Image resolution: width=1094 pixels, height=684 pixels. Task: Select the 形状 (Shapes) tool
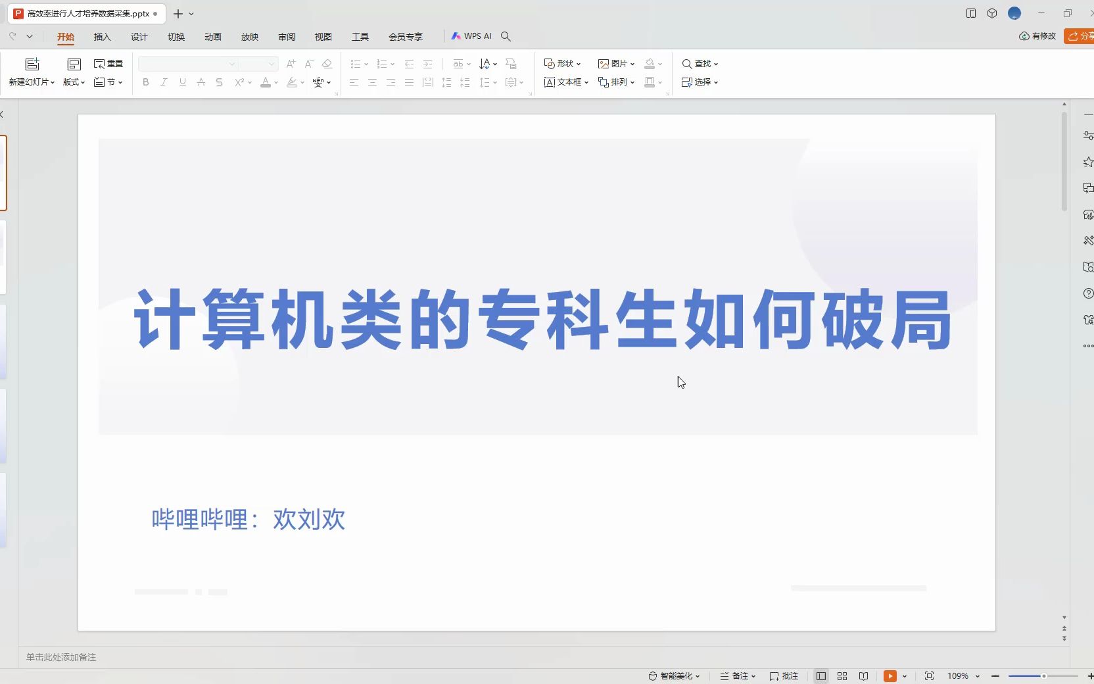coord(562,64)
